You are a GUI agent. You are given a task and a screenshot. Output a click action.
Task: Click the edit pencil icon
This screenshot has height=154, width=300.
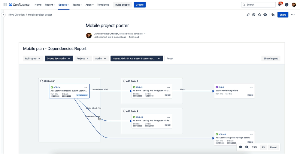point(248,15)
